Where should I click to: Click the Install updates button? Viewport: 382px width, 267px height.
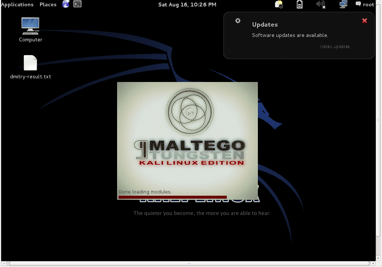tap(335, 47)
